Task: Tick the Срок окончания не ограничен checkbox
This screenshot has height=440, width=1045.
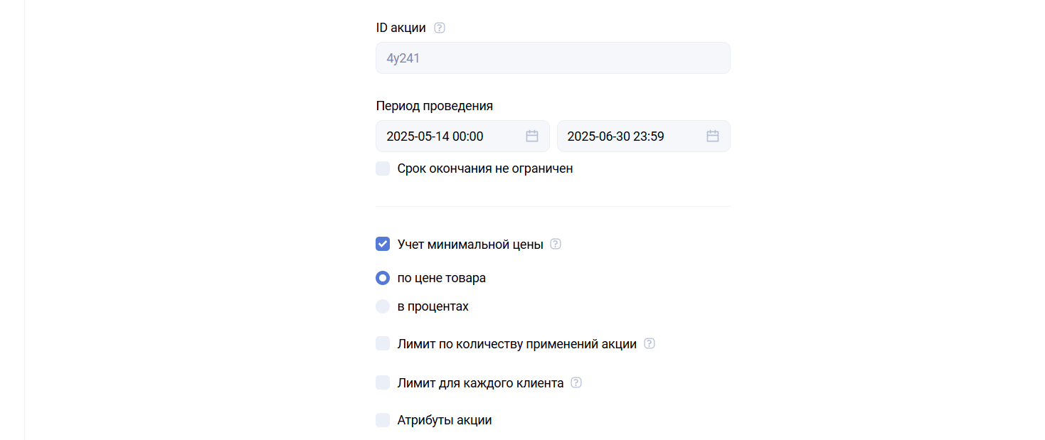Action: tap(383, 169)
